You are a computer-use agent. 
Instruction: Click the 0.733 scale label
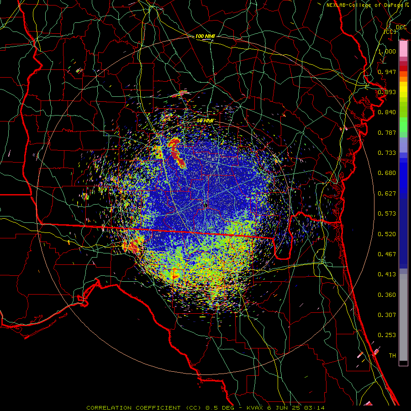(x=387, y=153)
